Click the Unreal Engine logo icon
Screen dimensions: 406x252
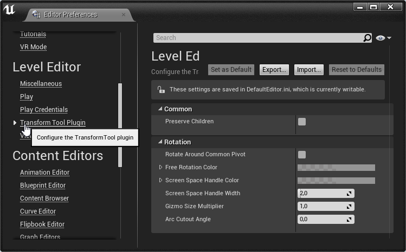click(9, 10)
